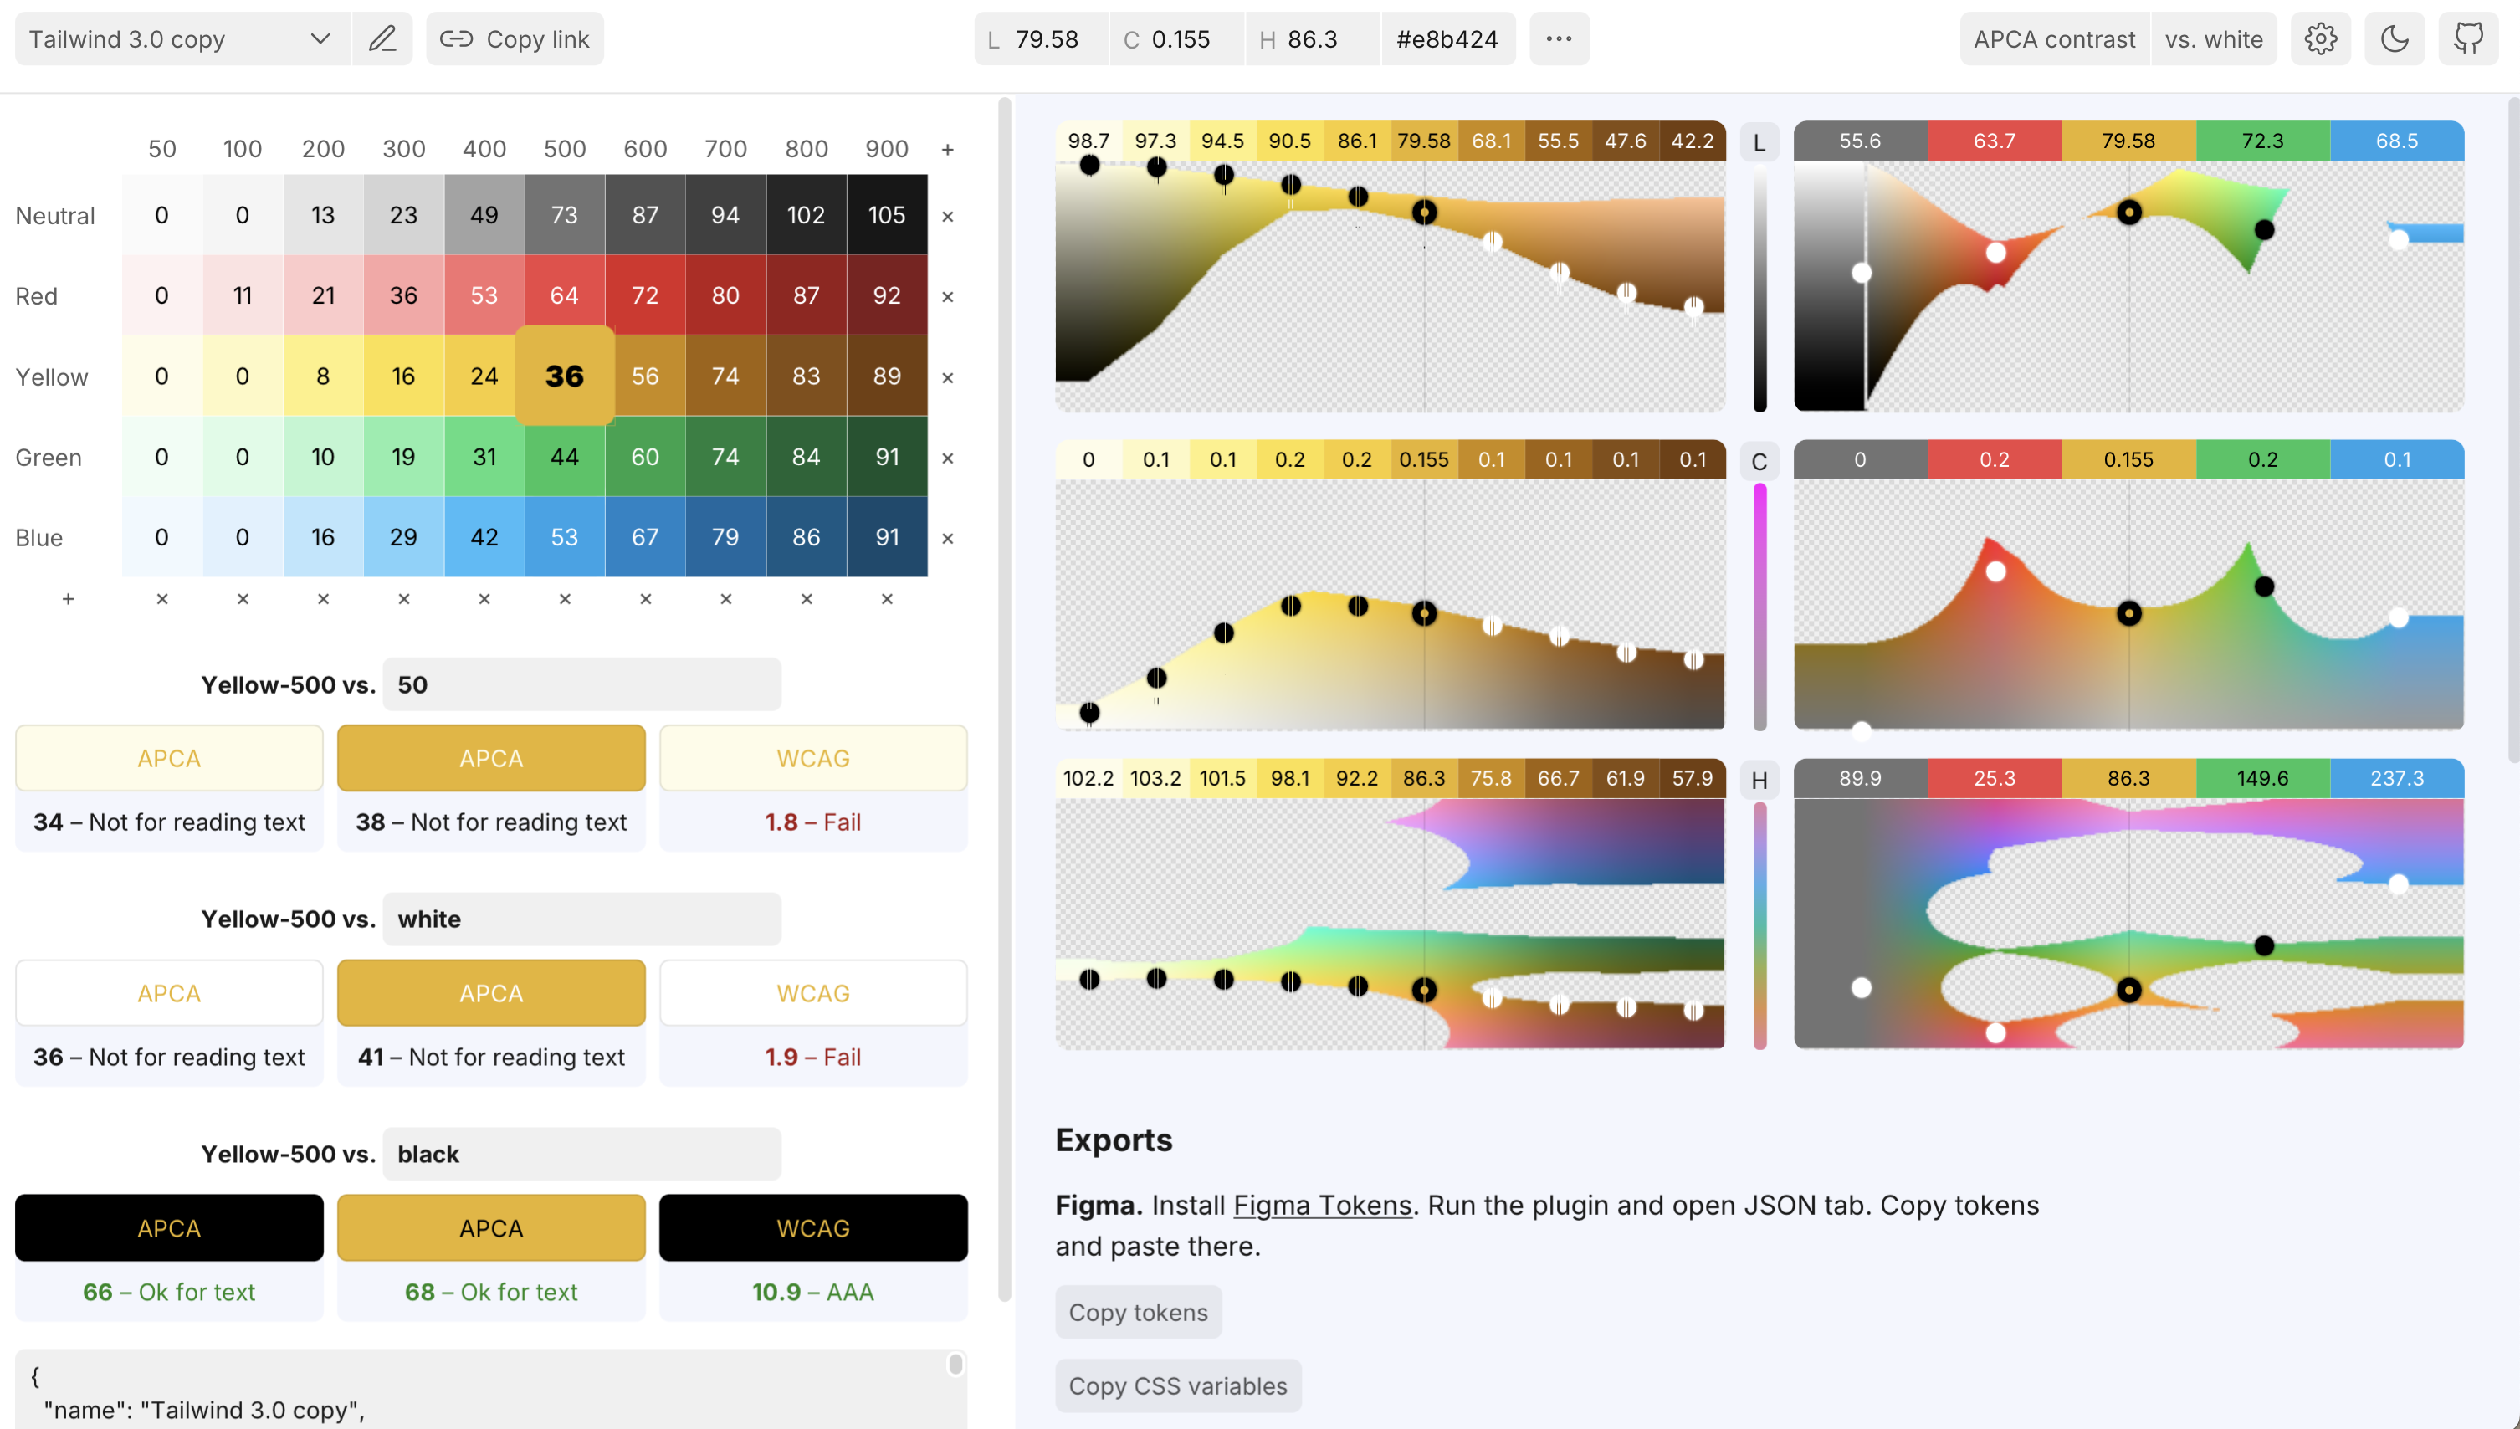2520x1429 pixels.
Task: Follow the Figma Tokens link
Action: [1321, 1206]
